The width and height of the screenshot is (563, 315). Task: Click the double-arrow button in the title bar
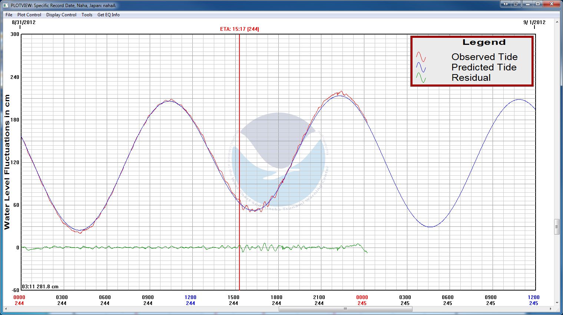point(505,4)
